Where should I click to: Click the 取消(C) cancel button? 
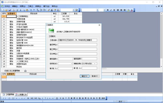pyautogui.click(x=95, y=76)
